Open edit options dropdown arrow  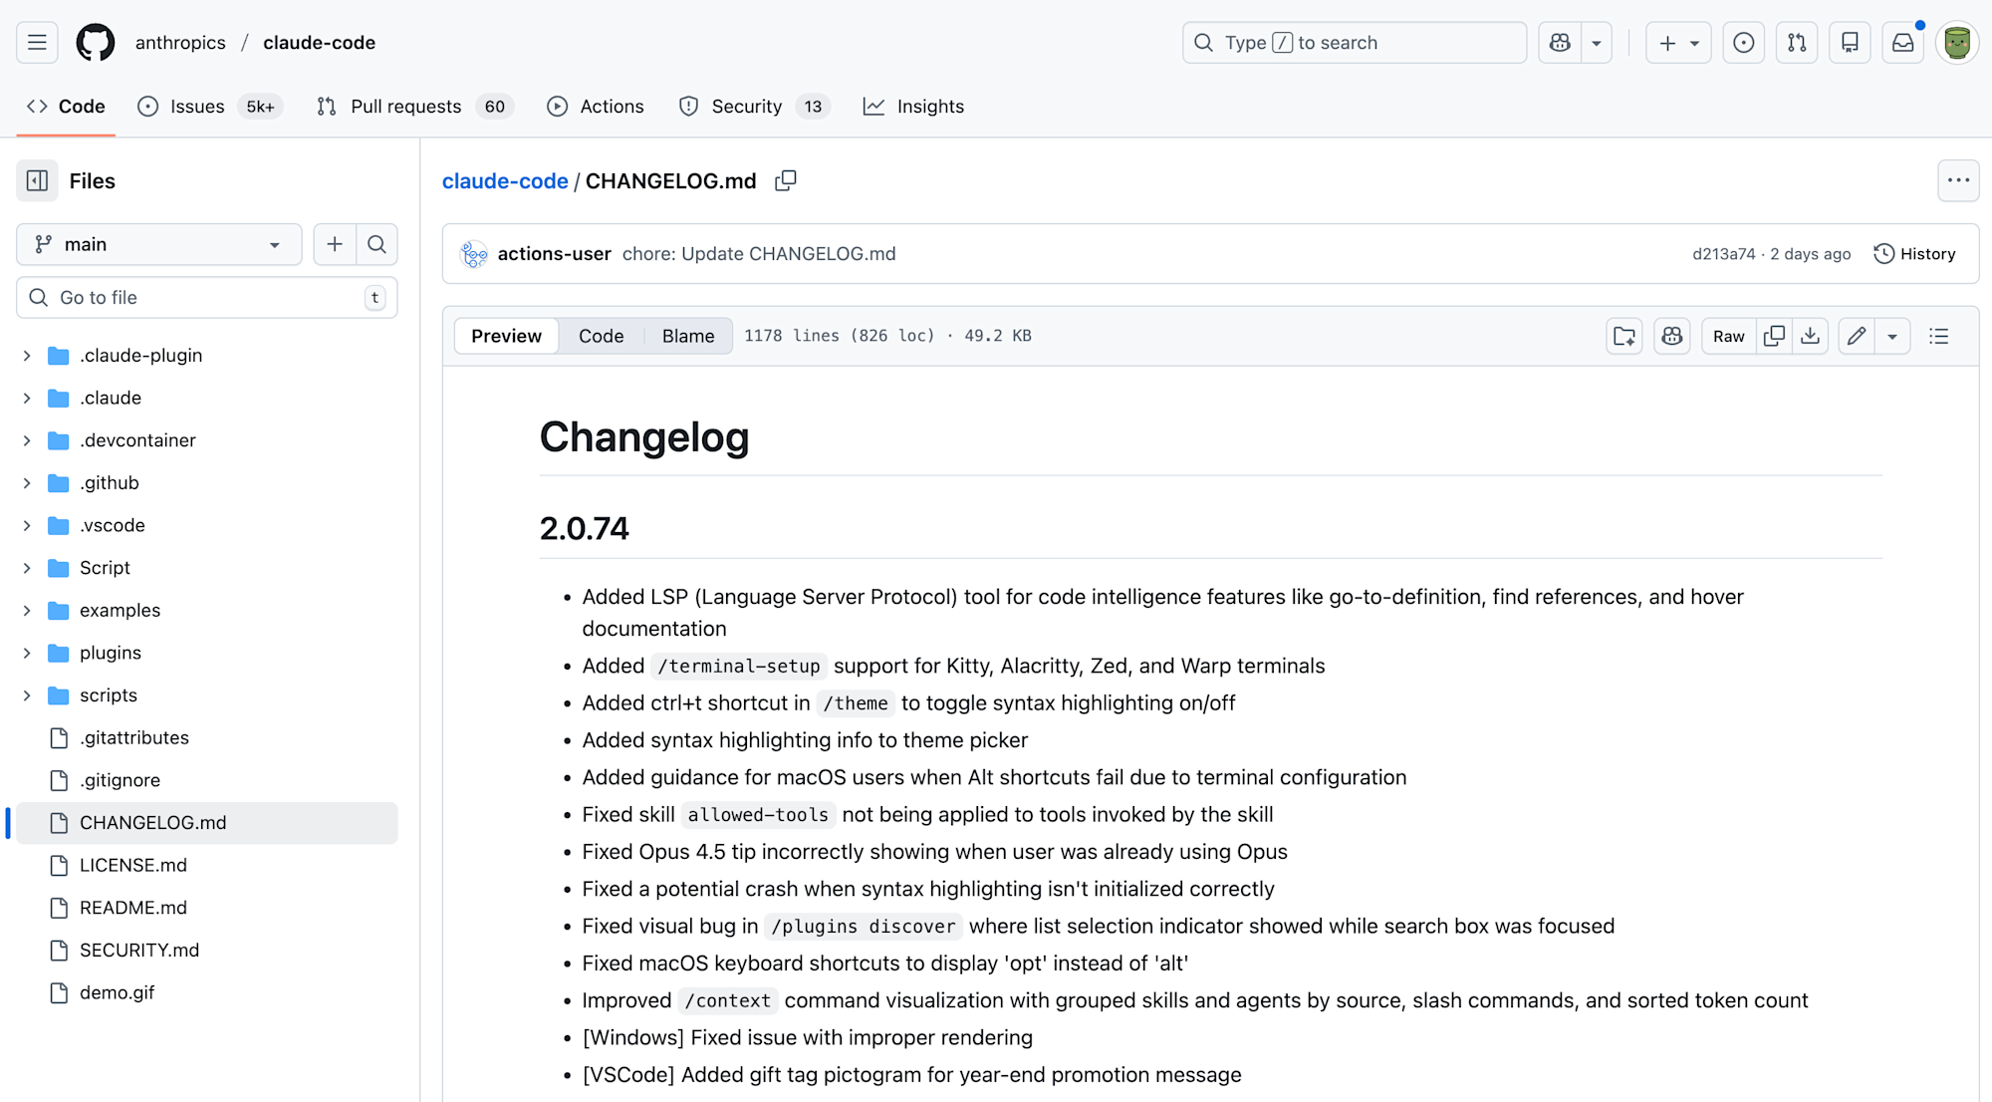[x=1892, y=336]
